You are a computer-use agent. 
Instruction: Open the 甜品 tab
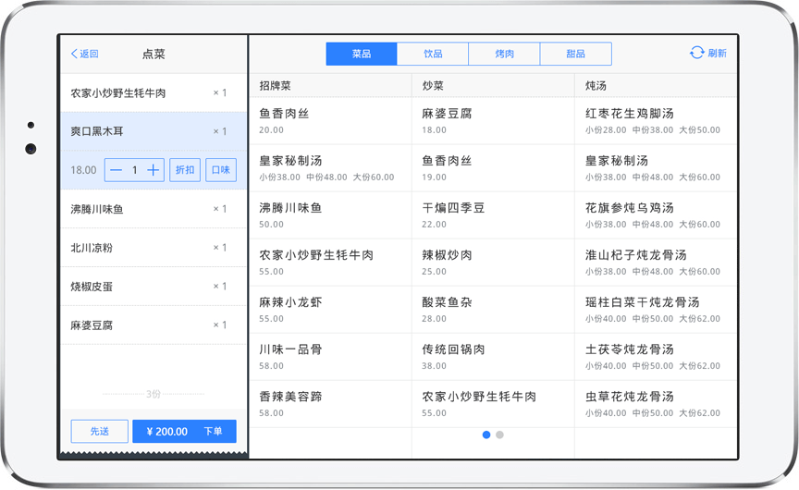pos(575,54)
